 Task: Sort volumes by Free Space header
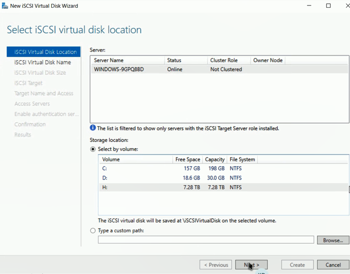coord(188,159)
